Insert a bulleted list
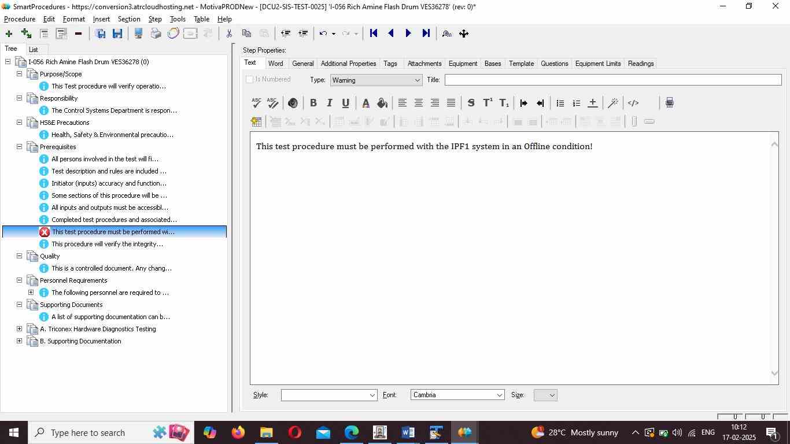Image resolution: width=790 pixels, height=444 pixels. pyautogui.click(x=560, y=103)
